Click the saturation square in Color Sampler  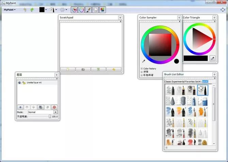[x=160, y=45]
